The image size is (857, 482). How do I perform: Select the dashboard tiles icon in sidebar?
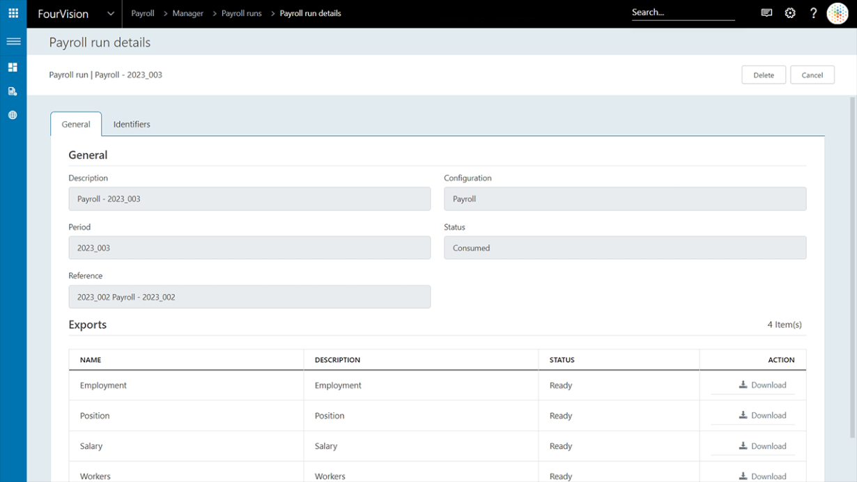pyautogui.click(x=13, y=67)
